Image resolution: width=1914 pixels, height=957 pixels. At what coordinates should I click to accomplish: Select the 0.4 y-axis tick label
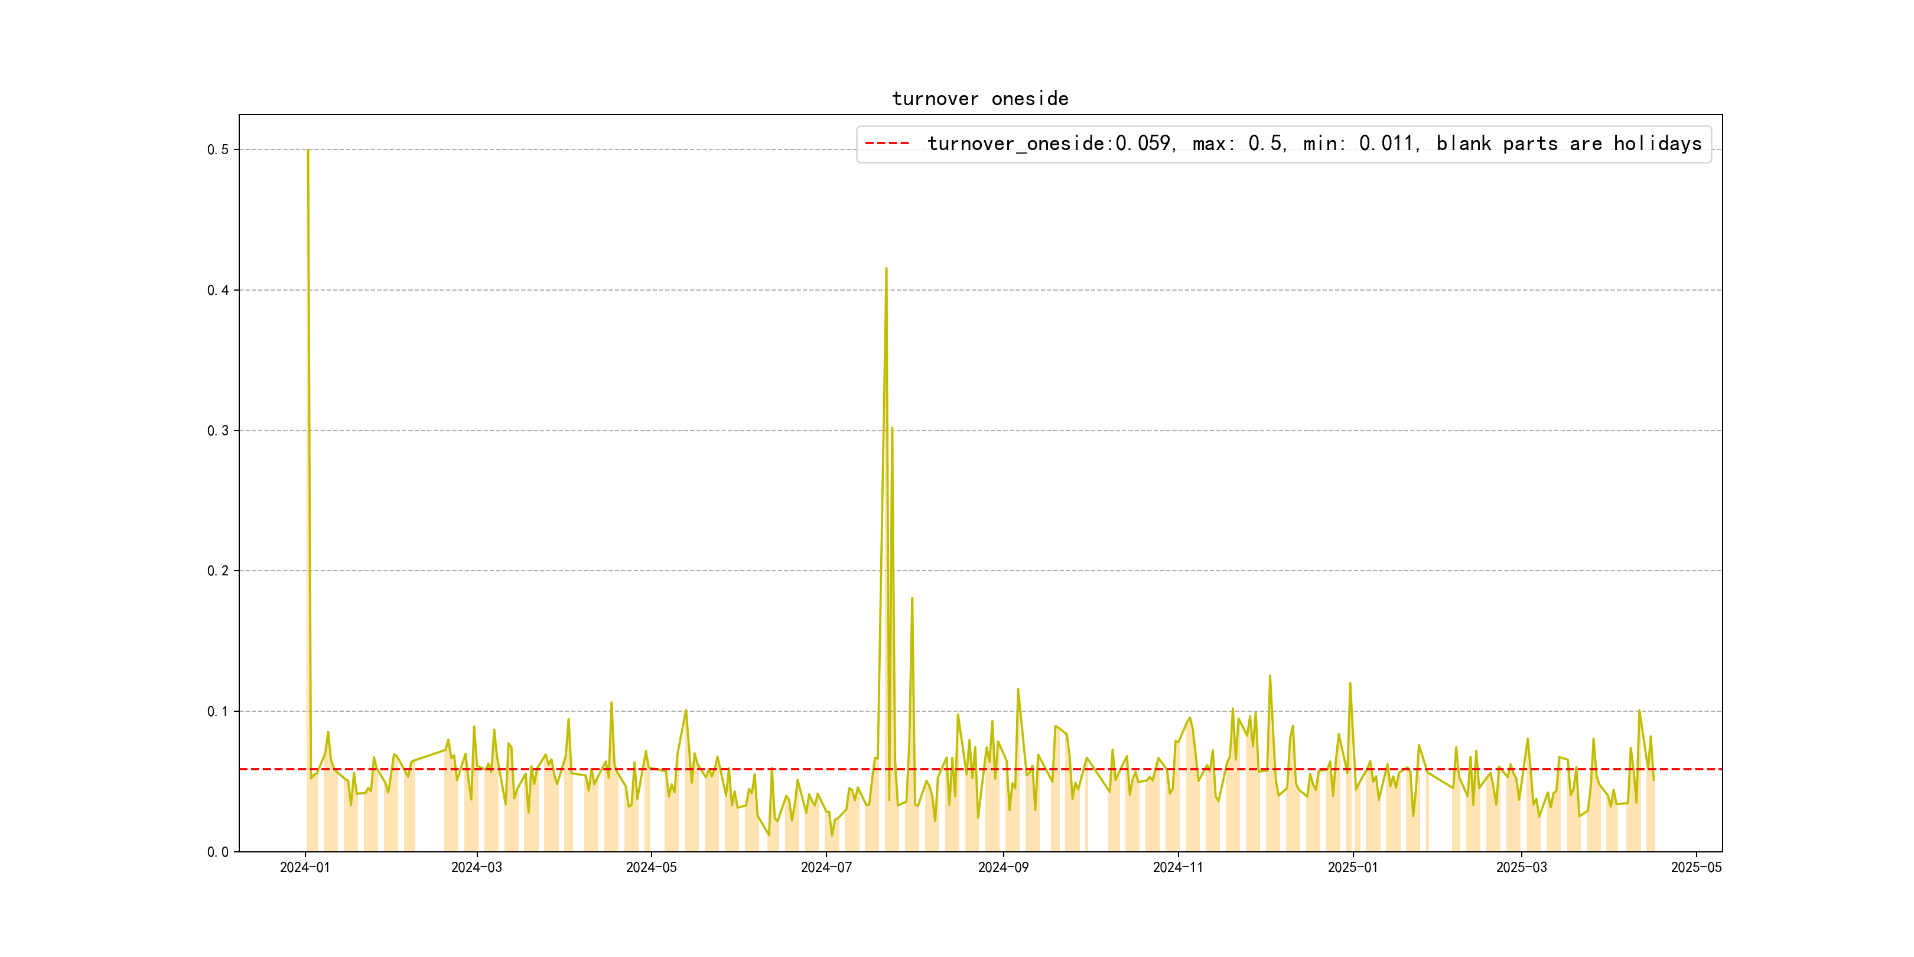point(218,291)
